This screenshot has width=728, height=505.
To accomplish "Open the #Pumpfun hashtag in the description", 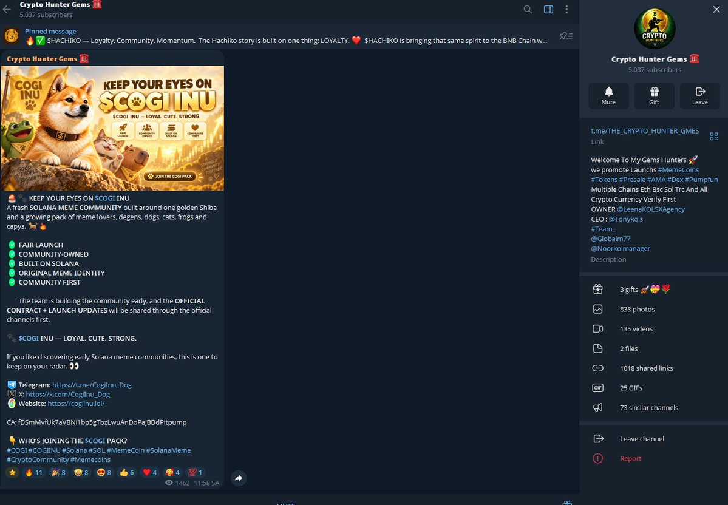I will tap(701, 180).
